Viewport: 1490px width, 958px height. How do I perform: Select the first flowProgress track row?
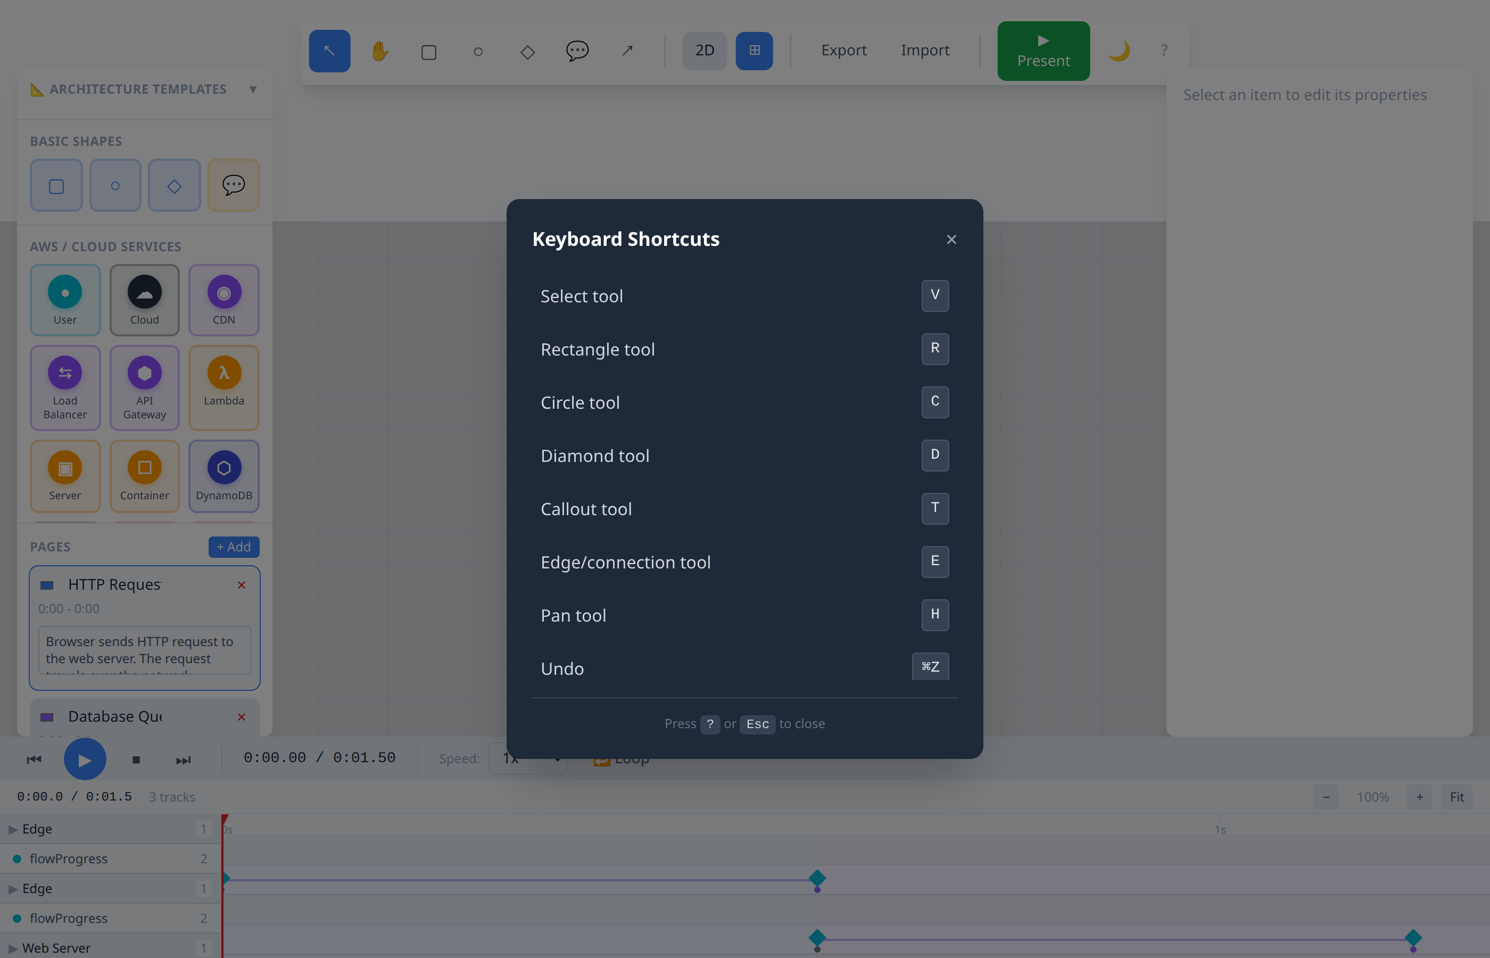(x=111, y=858)
